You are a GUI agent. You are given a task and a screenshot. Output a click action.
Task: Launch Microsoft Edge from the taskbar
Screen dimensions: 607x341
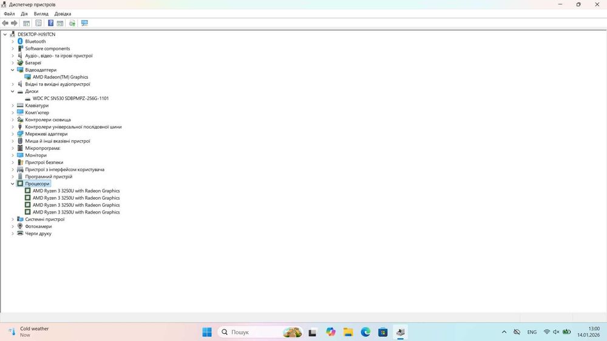click(365, 332)
